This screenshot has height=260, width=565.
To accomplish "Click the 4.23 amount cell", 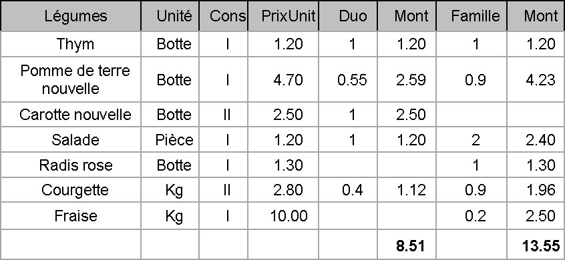I will 536,79.
